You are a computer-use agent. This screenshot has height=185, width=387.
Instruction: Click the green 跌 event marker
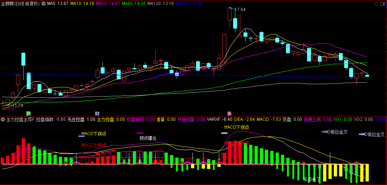[x=29, y=114]
